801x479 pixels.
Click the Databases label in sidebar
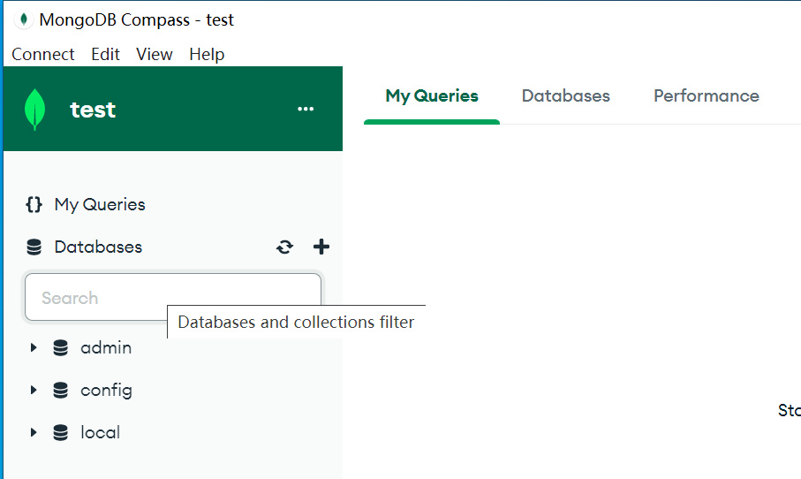point(98,247)
